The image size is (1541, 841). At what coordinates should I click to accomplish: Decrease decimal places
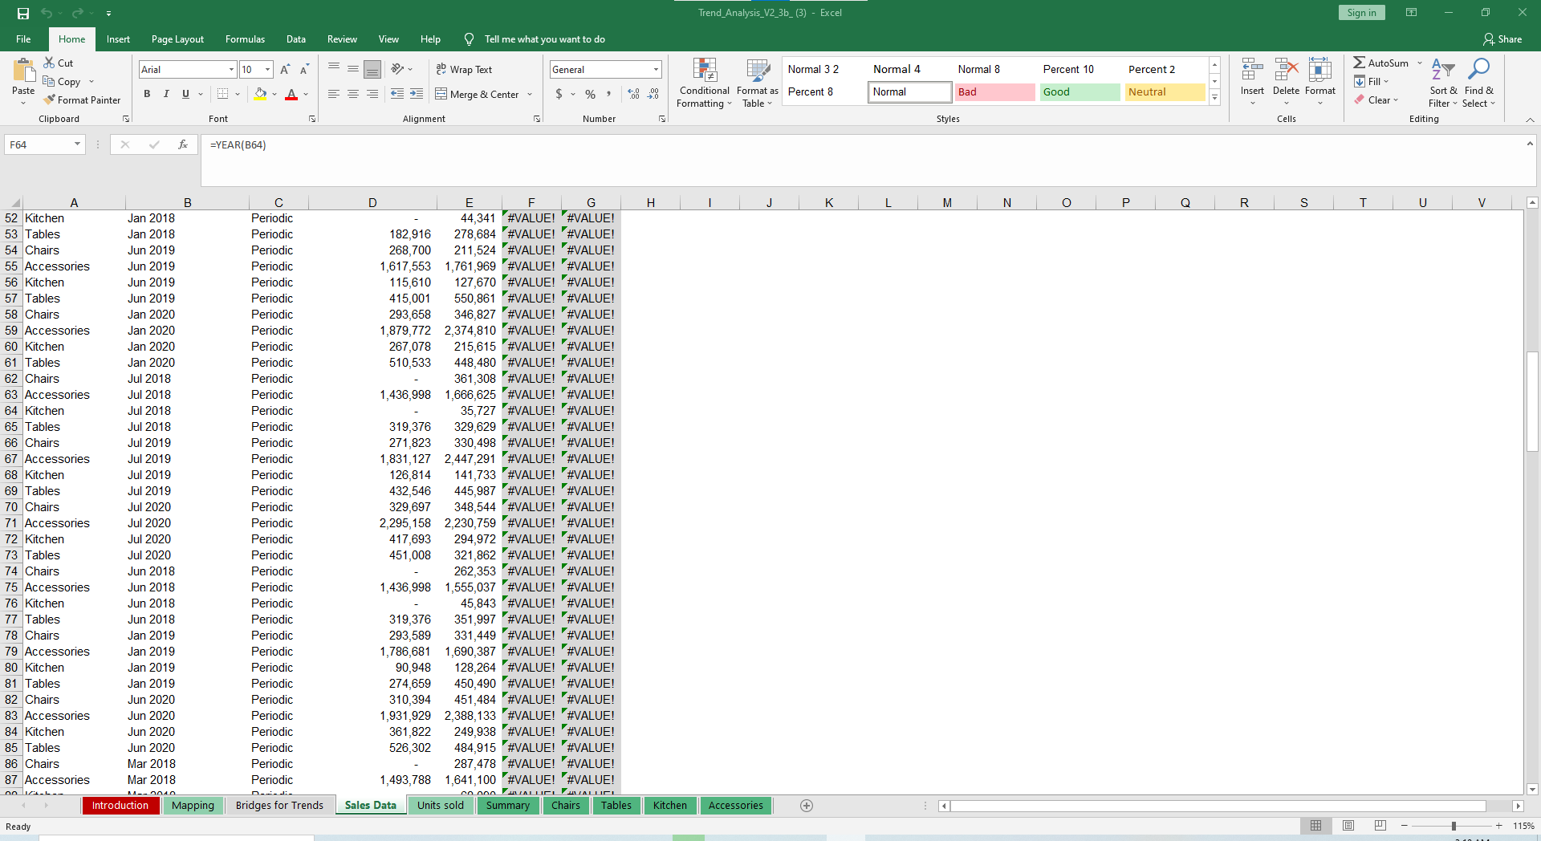click(x=653, y=94)
